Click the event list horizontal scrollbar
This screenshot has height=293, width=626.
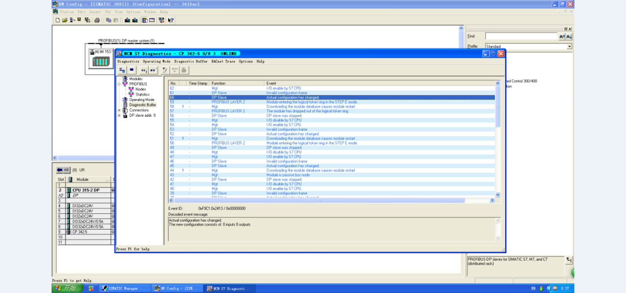pyautogui.click(x=320, y=200)
